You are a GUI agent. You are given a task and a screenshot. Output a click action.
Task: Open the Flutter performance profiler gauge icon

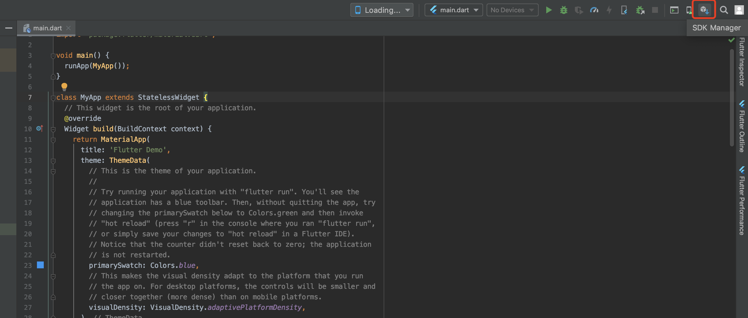pos(594,10)
